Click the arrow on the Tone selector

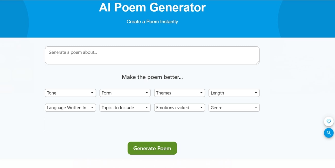point(92,93)
